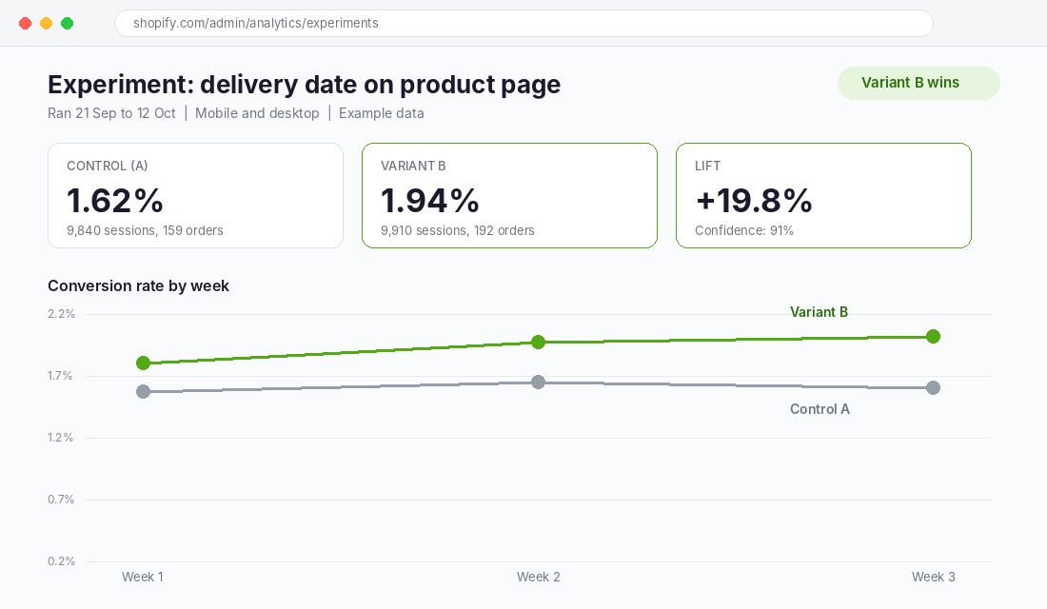Click the '0.2%' y-axis label
The height and width of the screenshot is (609, 1047).
pyautogui.click(x=62, y=560)
